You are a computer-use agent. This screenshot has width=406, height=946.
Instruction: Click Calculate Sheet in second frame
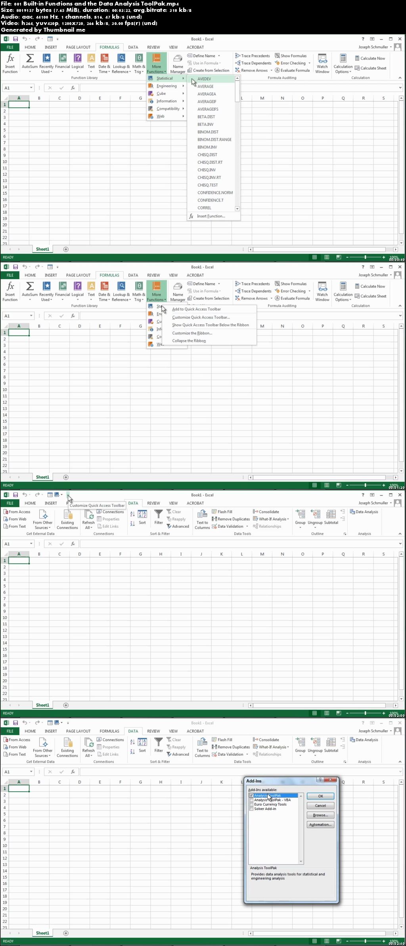[x=370, y=296]
